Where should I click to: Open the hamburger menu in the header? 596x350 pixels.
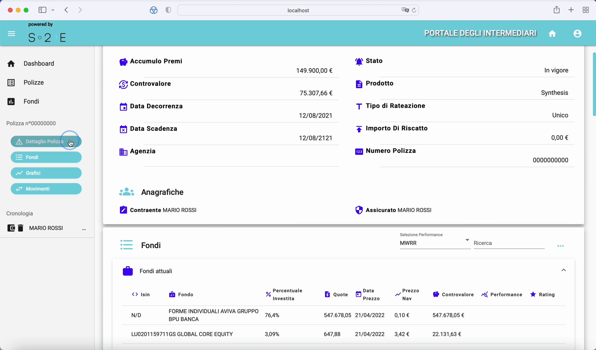click(11, 34)
